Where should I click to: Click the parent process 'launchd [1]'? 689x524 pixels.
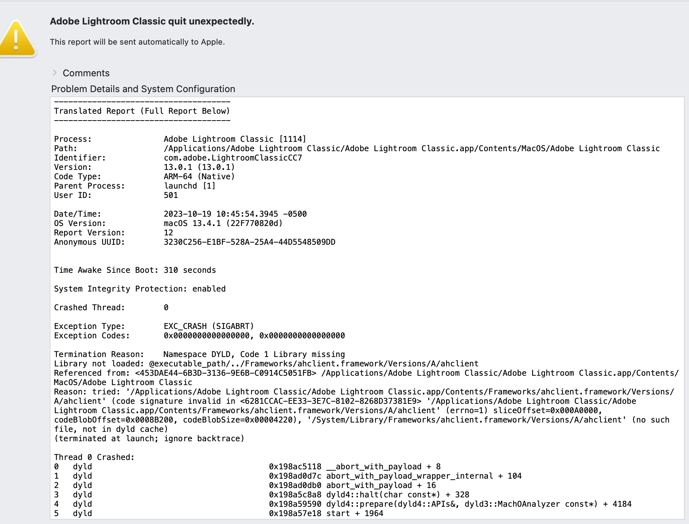click(190, 186)
